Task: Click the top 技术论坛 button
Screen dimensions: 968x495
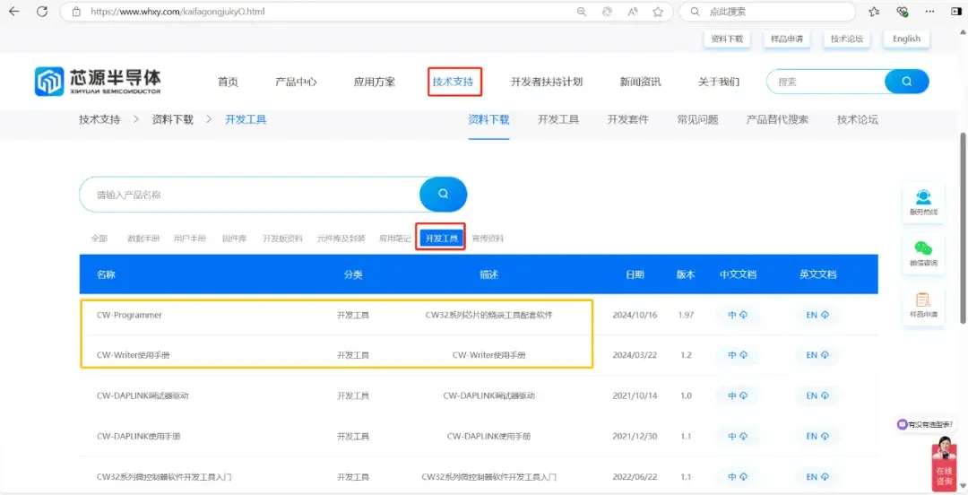Action: 846,39
